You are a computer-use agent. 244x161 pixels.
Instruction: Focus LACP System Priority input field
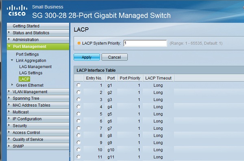(x=145, y=43)
